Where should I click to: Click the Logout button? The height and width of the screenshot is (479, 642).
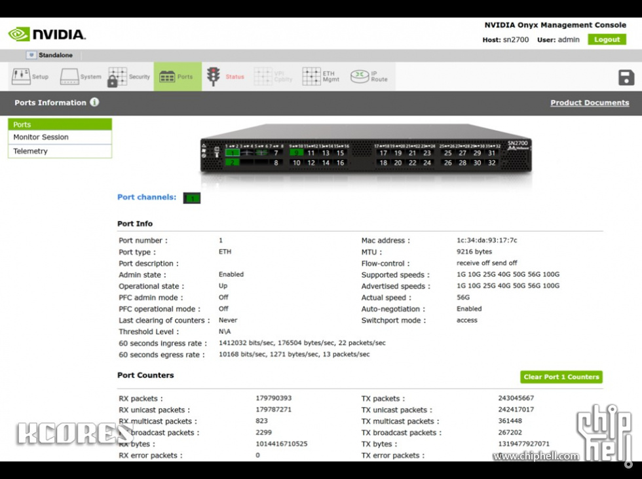point(607,40)
